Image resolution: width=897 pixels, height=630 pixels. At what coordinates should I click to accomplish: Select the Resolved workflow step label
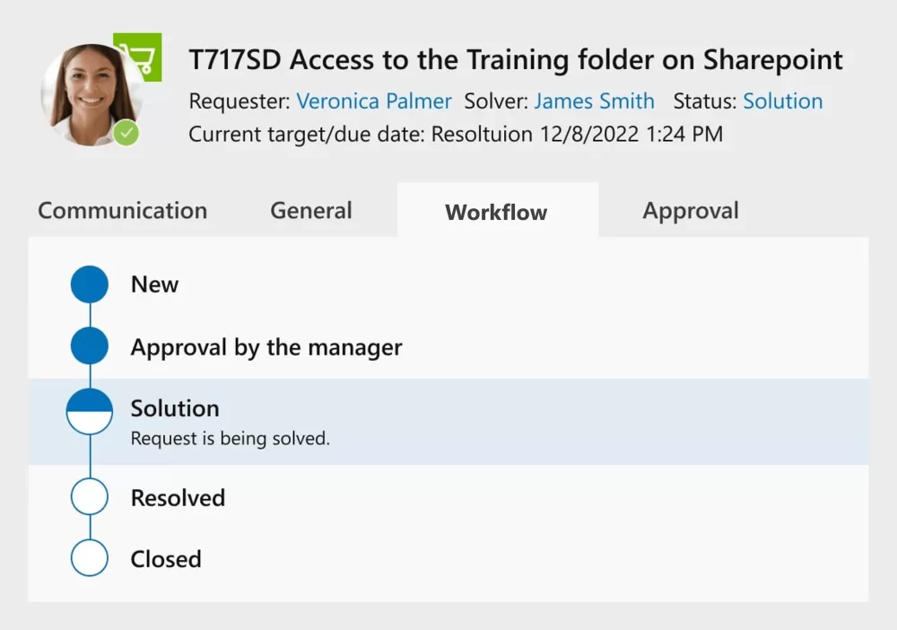coord(178,498)
